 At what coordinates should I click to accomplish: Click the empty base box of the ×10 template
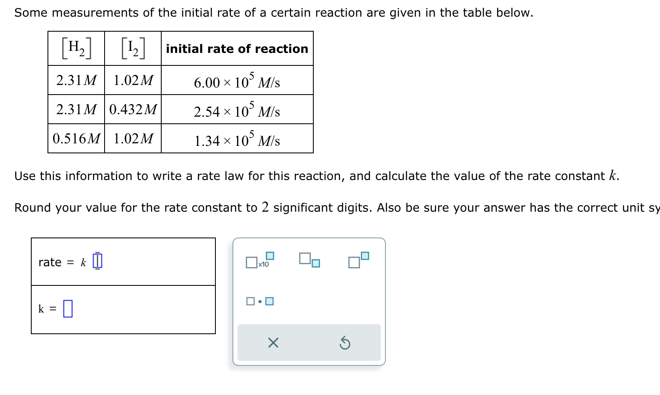pyautogui.click(x=251, y=262)
